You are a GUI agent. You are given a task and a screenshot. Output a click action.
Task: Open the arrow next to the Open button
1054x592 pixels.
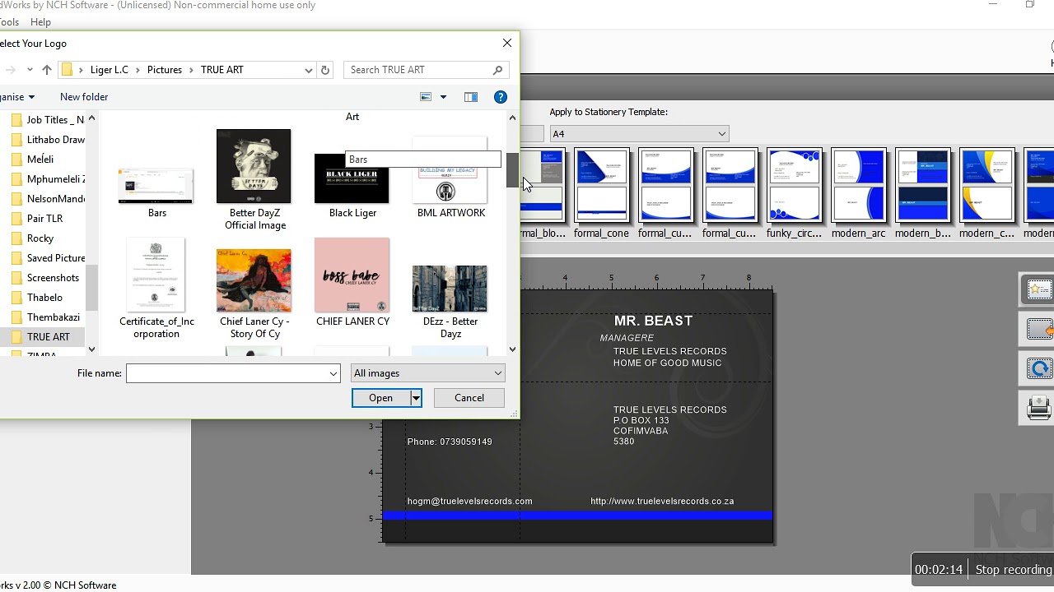click(416, 398)
